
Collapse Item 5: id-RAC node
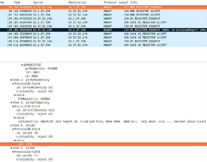click(x=11, y=148)
